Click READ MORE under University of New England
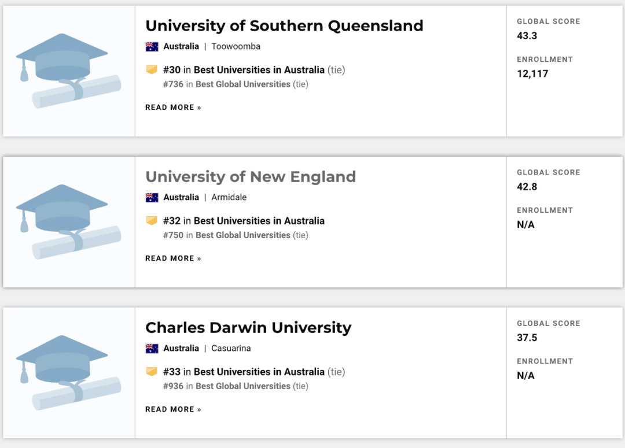This screenshot has width=625, height=448. point(173,258)
